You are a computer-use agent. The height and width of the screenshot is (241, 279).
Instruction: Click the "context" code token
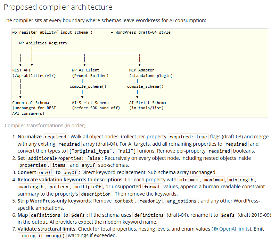[x=124, y=201]
